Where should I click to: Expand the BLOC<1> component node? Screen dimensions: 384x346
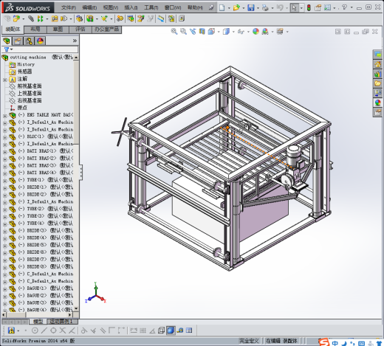click(x=5, y=137)
